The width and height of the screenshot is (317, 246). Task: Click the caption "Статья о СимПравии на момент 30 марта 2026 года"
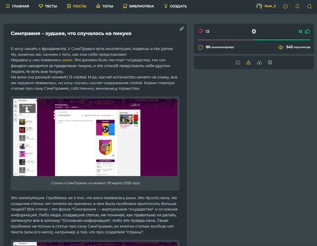[x=95, y=183]
